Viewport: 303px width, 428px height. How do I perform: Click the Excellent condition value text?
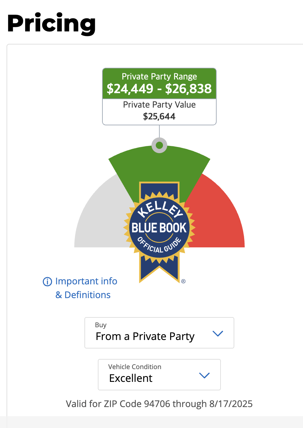[x=131, y=378]
